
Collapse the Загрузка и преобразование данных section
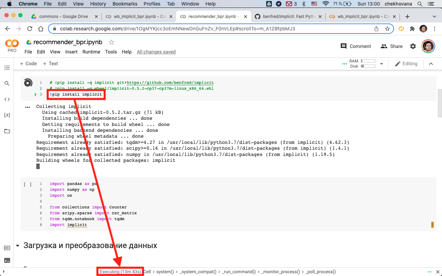click(18, 246)
